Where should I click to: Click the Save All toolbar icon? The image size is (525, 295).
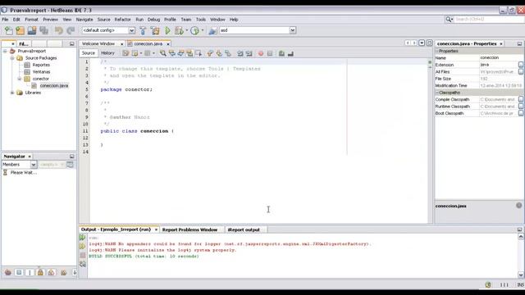tap(43, 31)
